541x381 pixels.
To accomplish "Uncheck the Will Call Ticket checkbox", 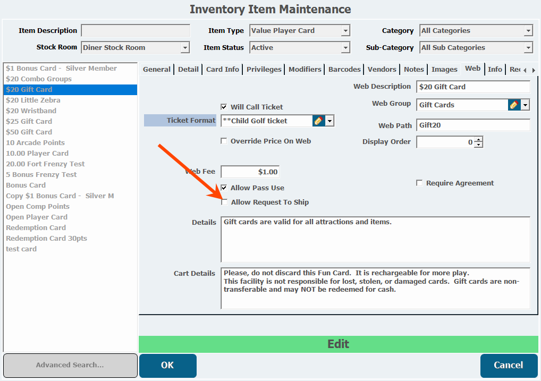I will [224, 107].
